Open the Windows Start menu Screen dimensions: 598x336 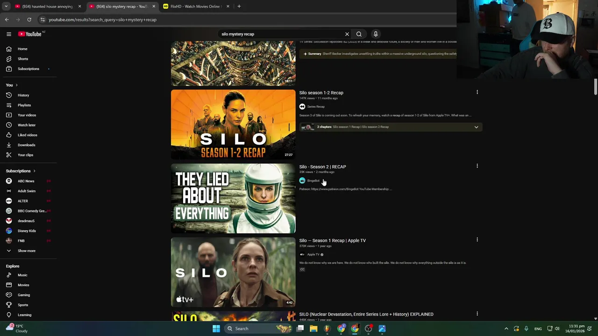point(216,329)
